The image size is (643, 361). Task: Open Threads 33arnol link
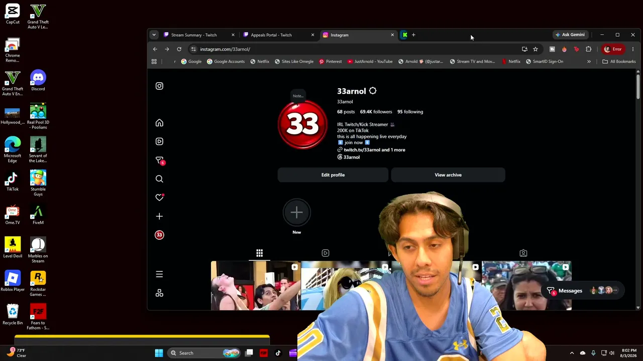[x=348, y=157]
